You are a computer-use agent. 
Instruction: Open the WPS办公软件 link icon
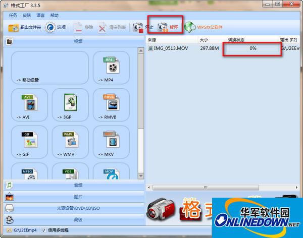(x=190, y=27)
